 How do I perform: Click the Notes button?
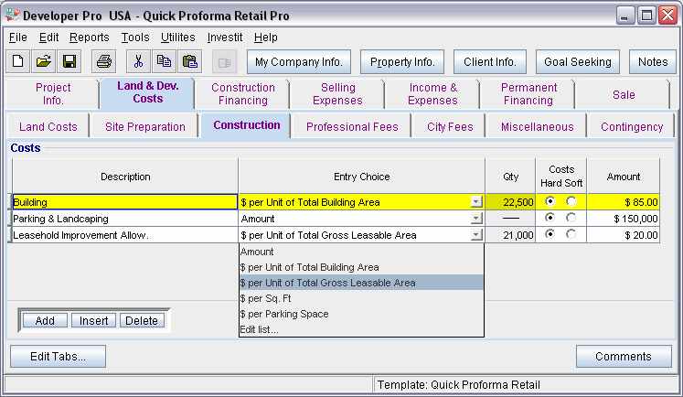(x=653, y=62)
